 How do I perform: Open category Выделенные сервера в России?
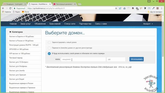click(24, 83)
